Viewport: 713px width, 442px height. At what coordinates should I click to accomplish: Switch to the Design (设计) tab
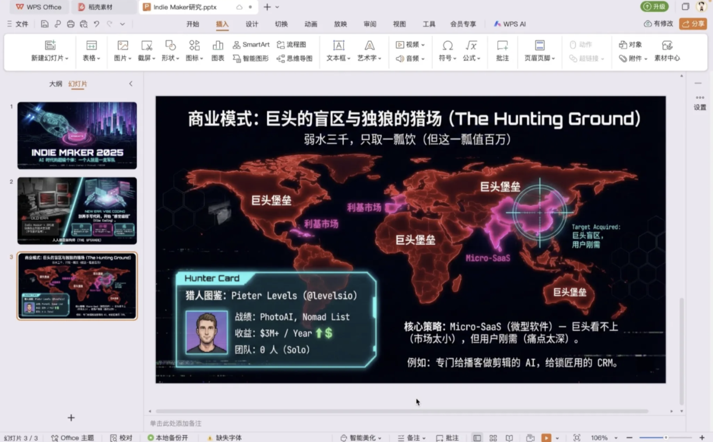(252, 24)
